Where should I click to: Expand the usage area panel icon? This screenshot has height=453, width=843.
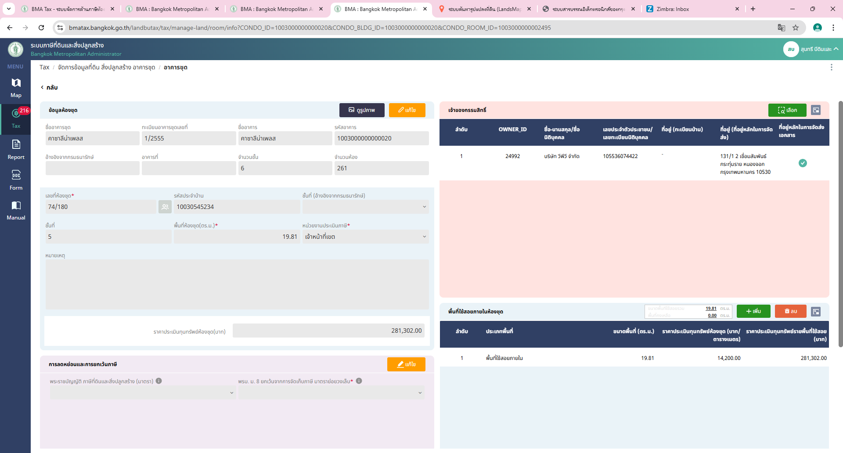click(x=816, y=312)
